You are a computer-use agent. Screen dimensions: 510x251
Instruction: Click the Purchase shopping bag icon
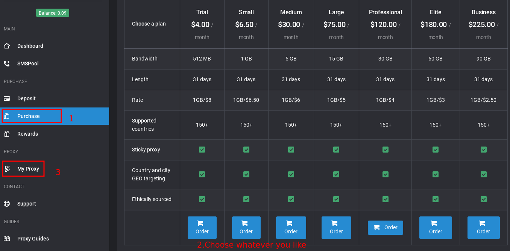point(7,116)
